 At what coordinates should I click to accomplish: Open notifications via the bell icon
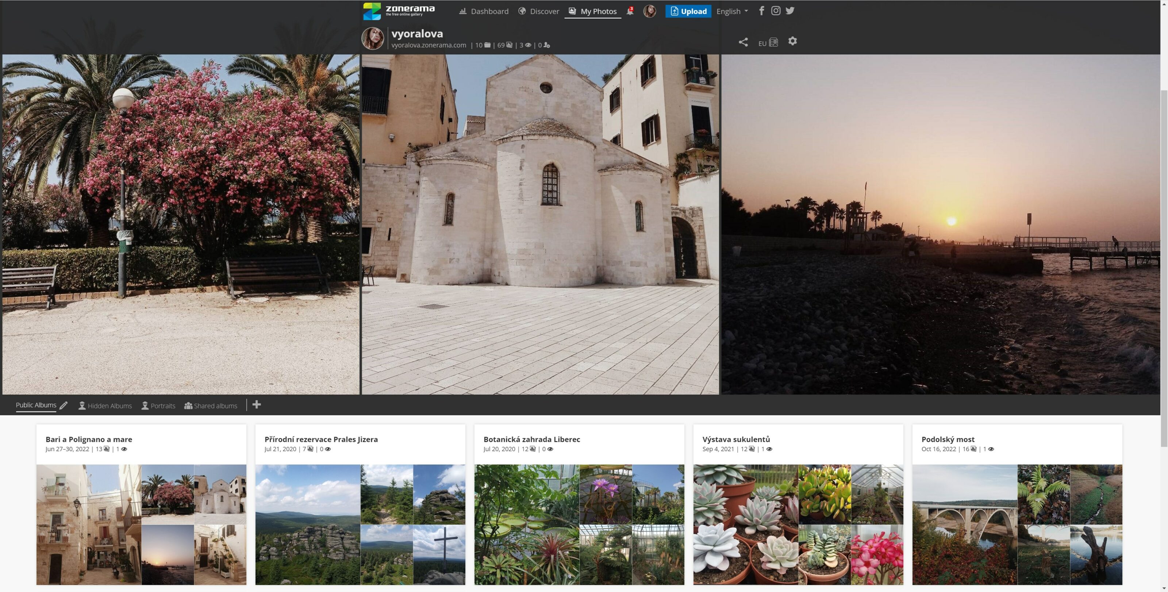630,11
